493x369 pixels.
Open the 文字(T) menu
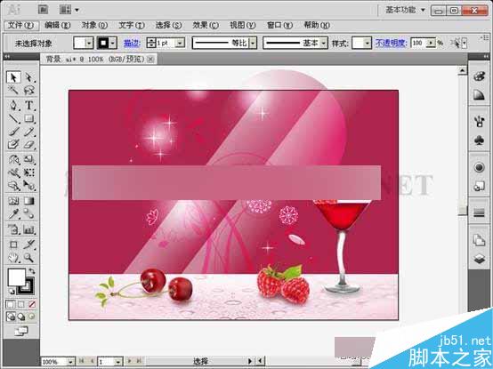click(132, 25)
